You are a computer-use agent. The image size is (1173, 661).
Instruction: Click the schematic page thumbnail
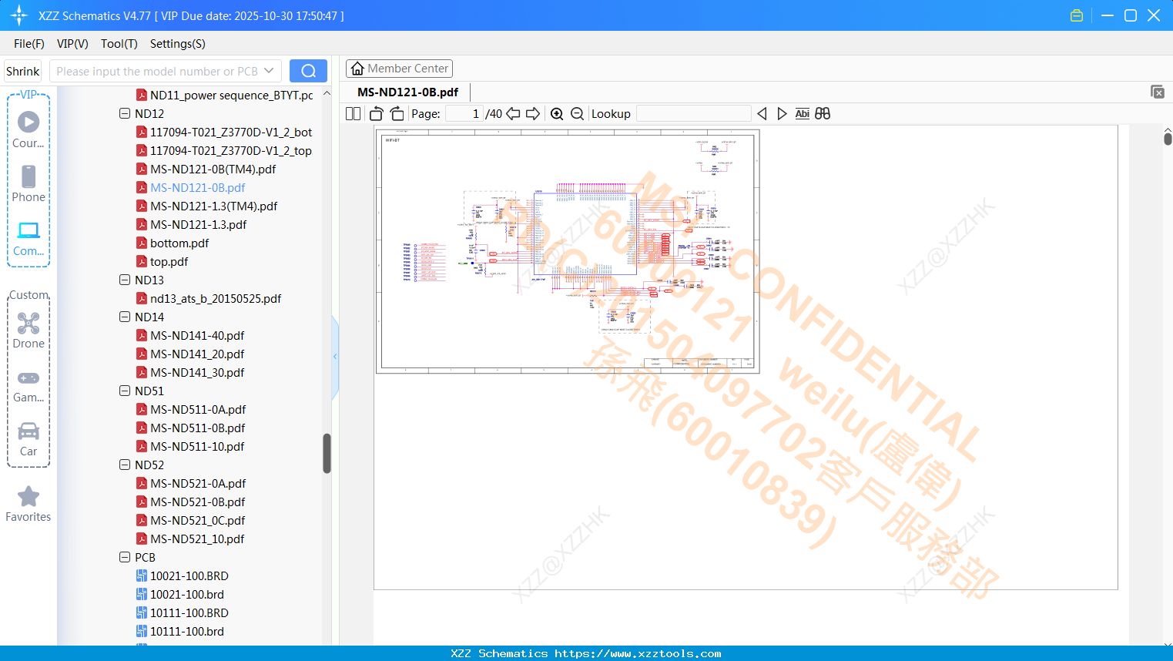tap(568, 251)
